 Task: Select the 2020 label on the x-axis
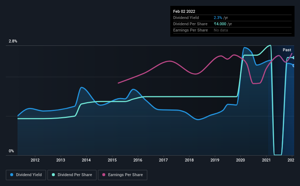pos(240,160)
